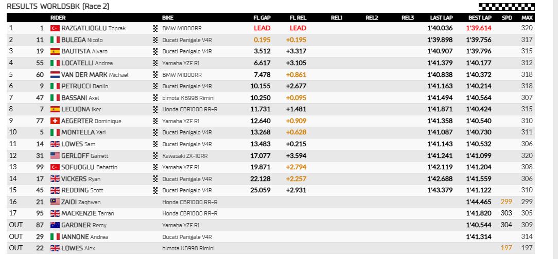Click the USA flag next to Gerloff
Viewport: 558px width, 259px height.
55,156
